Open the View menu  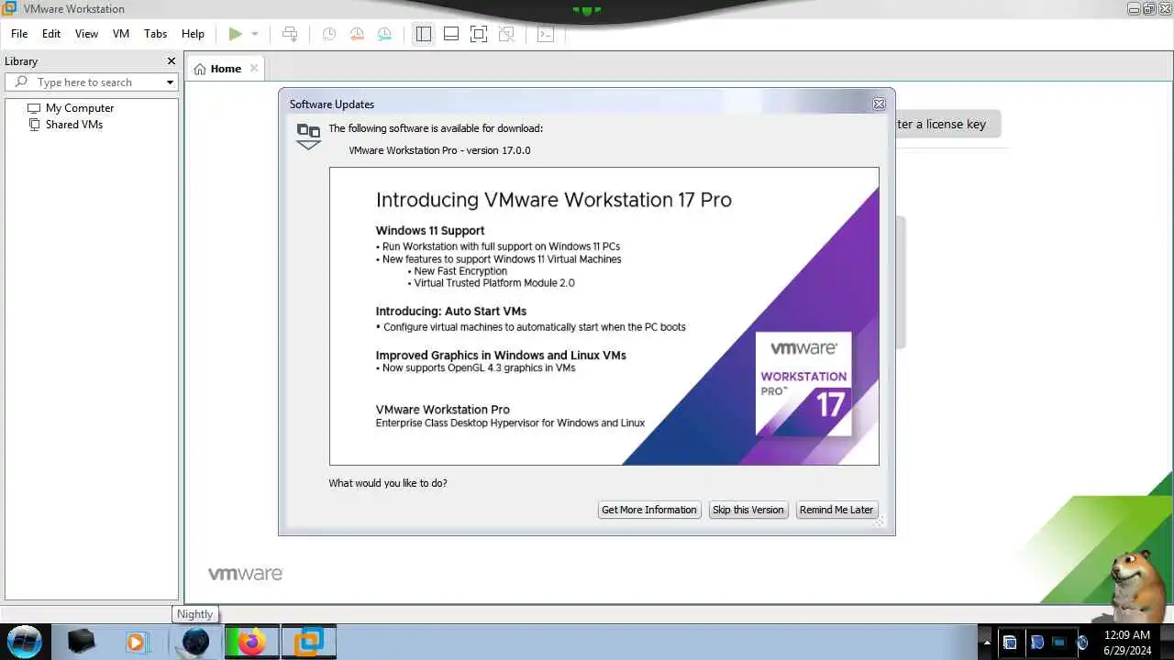tap(86, 34)
